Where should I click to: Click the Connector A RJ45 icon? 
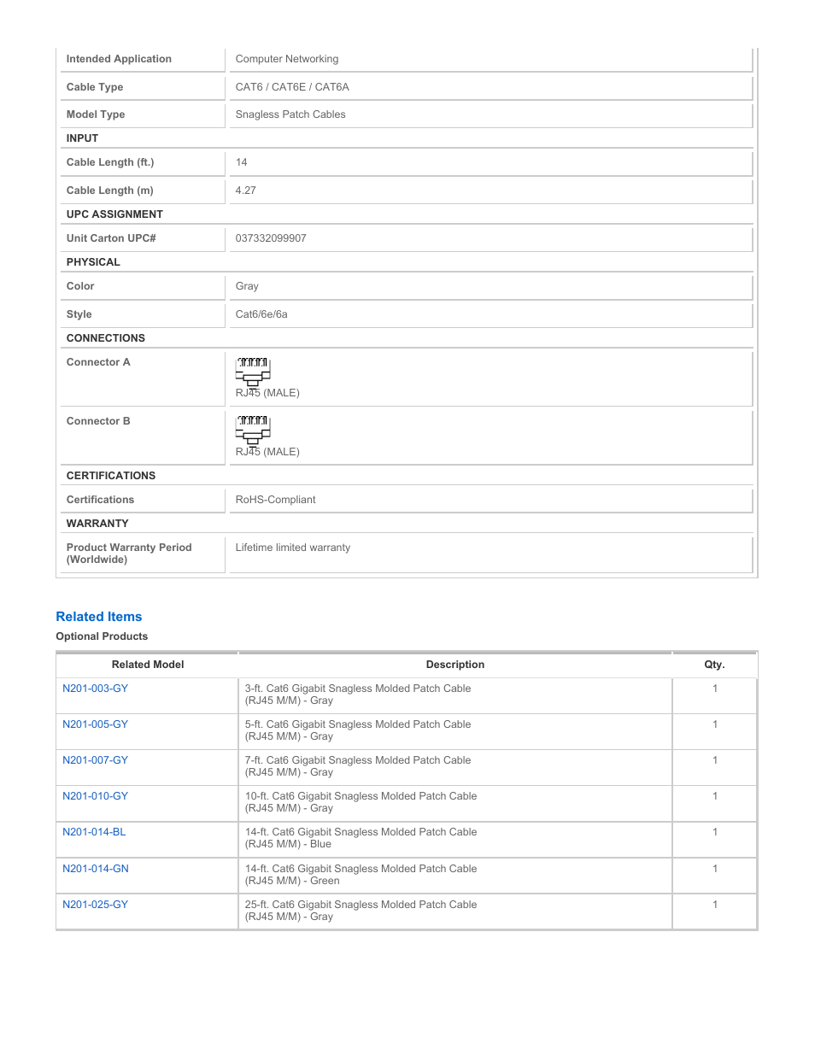tap(253, 372)
